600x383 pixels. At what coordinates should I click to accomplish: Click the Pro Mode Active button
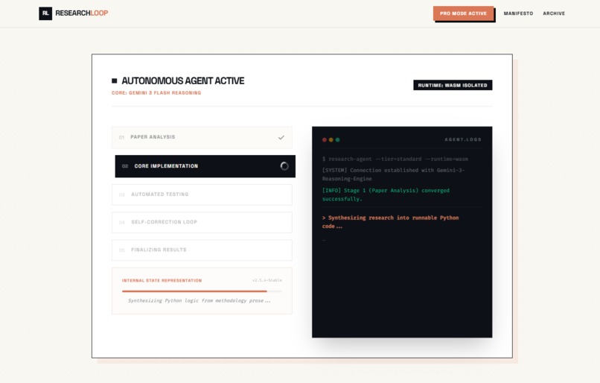[463, 13]
